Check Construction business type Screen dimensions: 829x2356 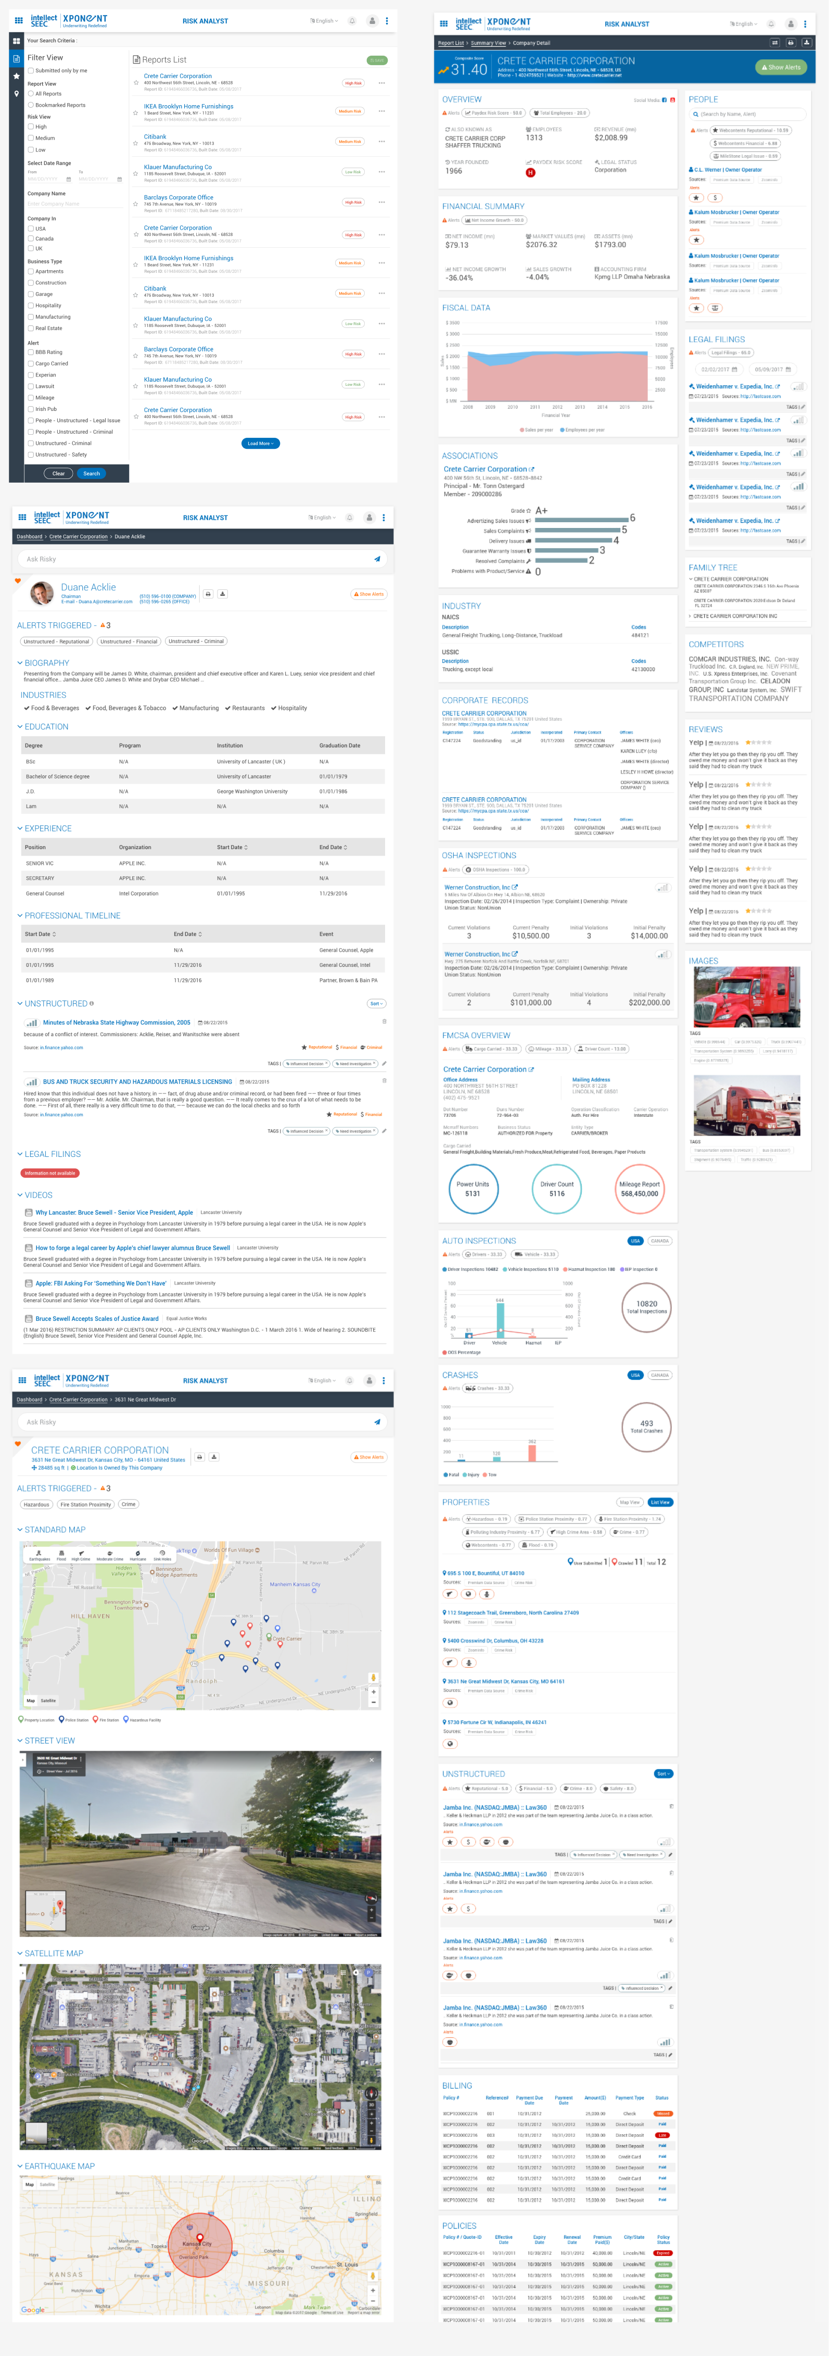click(30, 283)
